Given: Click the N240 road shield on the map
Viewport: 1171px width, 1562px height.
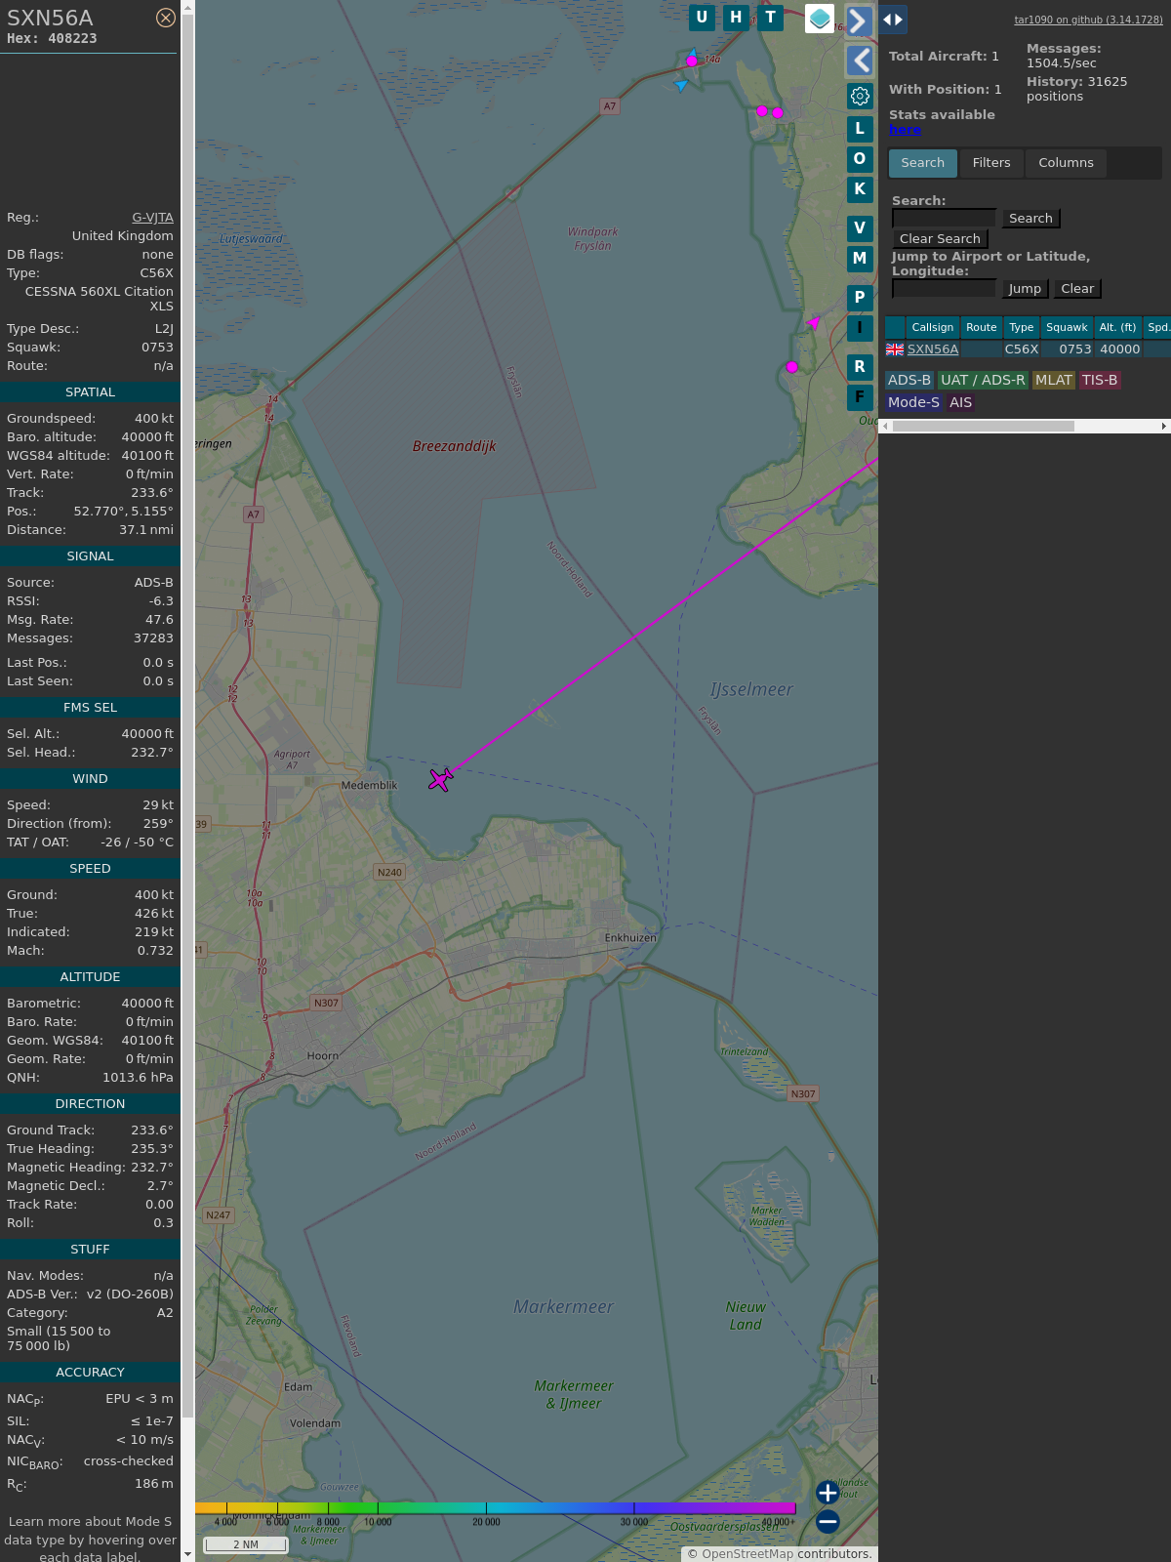Looking at the screenshot, I should pos(389,873).
